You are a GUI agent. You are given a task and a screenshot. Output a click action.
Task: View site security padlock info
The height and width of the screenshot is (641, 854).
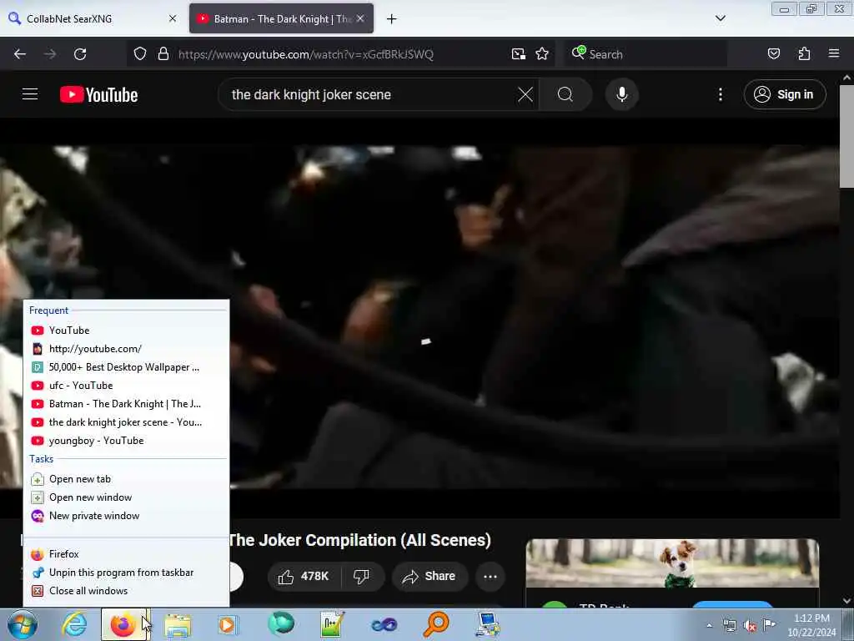[x=163, y=54]
